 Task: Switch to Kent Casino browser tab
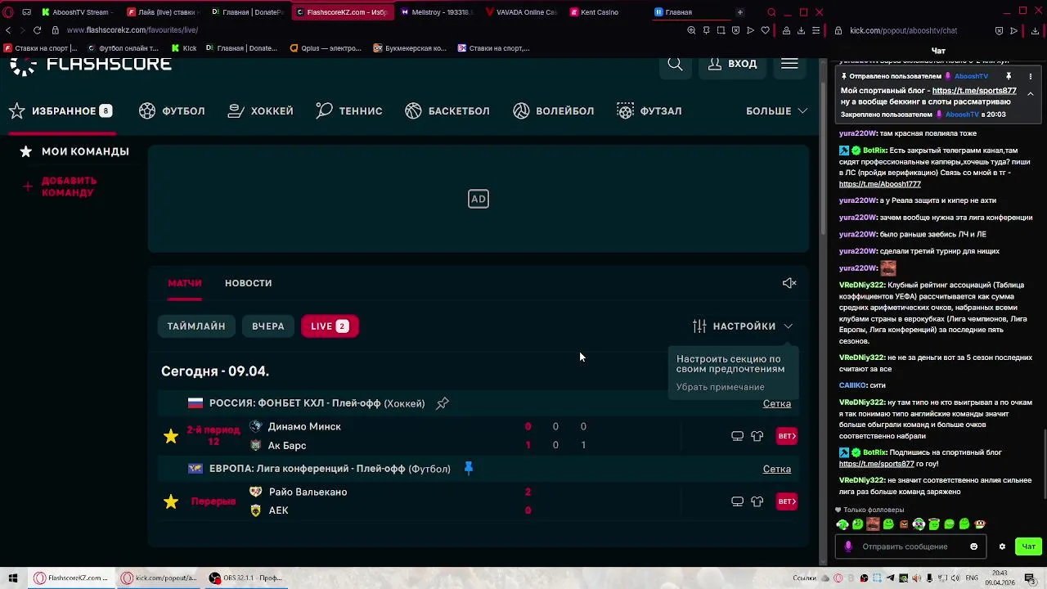pos(605,12)
